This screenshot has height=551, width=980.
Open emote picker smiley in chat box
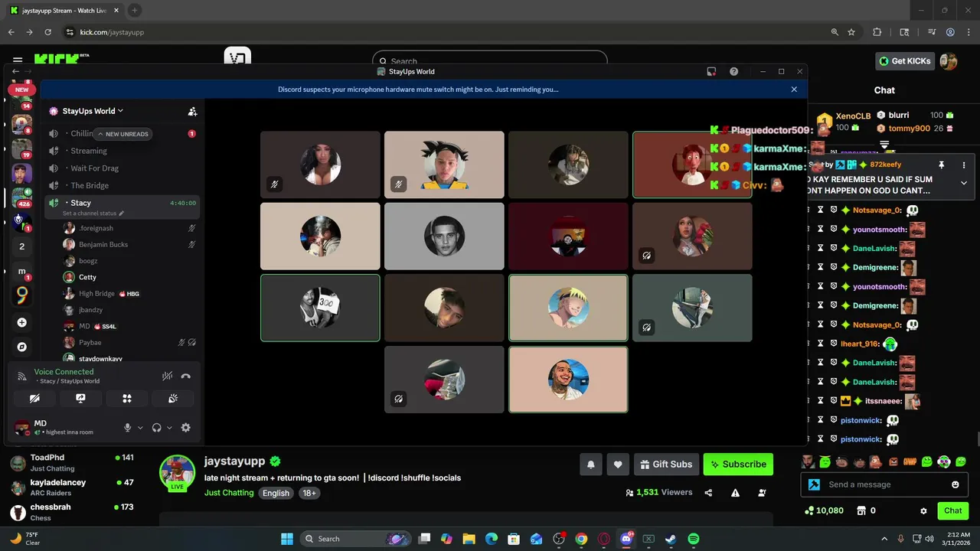point(955,484)
